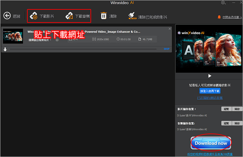Click the Download now button
The width and height of the screenshot is (243, 157).
211,143
